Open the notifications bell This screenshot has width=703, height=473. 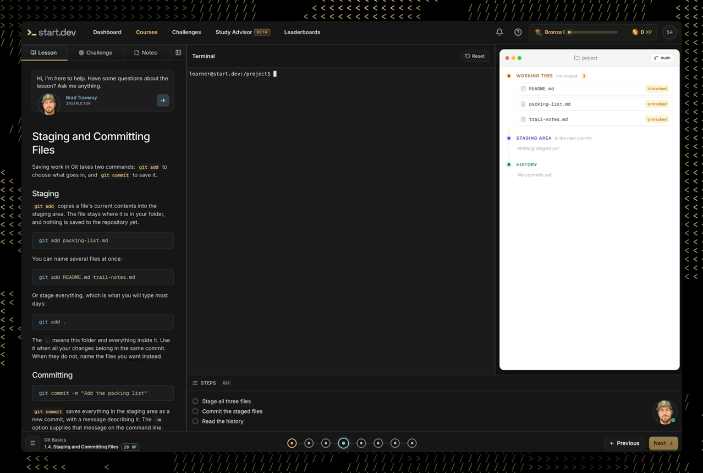click(x=499, y=32)
